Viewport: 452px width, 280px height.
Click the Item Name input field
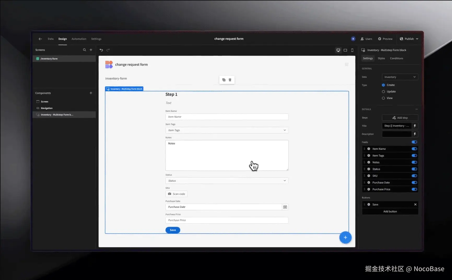pos(227,117)
